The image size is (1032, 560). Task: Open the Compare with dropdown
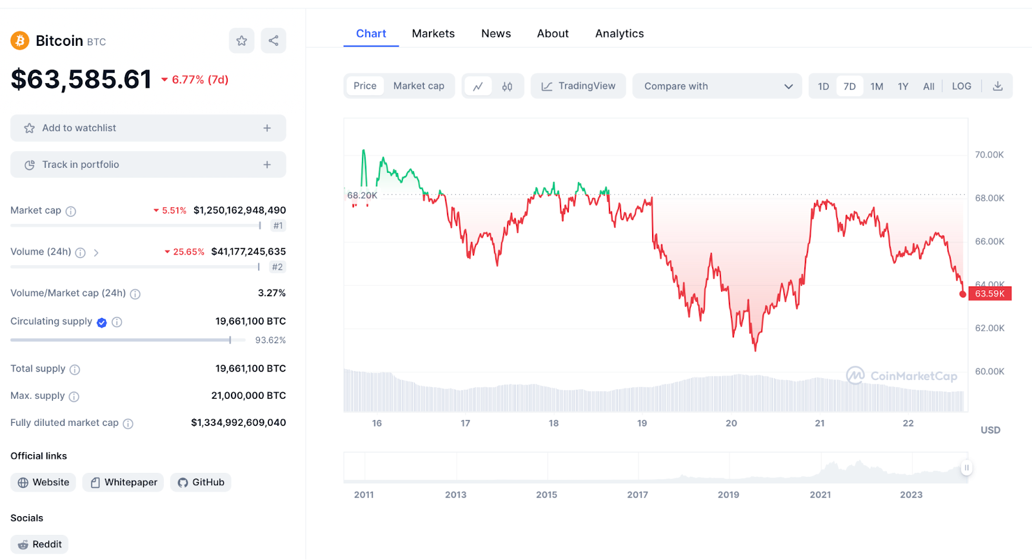[x=717, y=86]
